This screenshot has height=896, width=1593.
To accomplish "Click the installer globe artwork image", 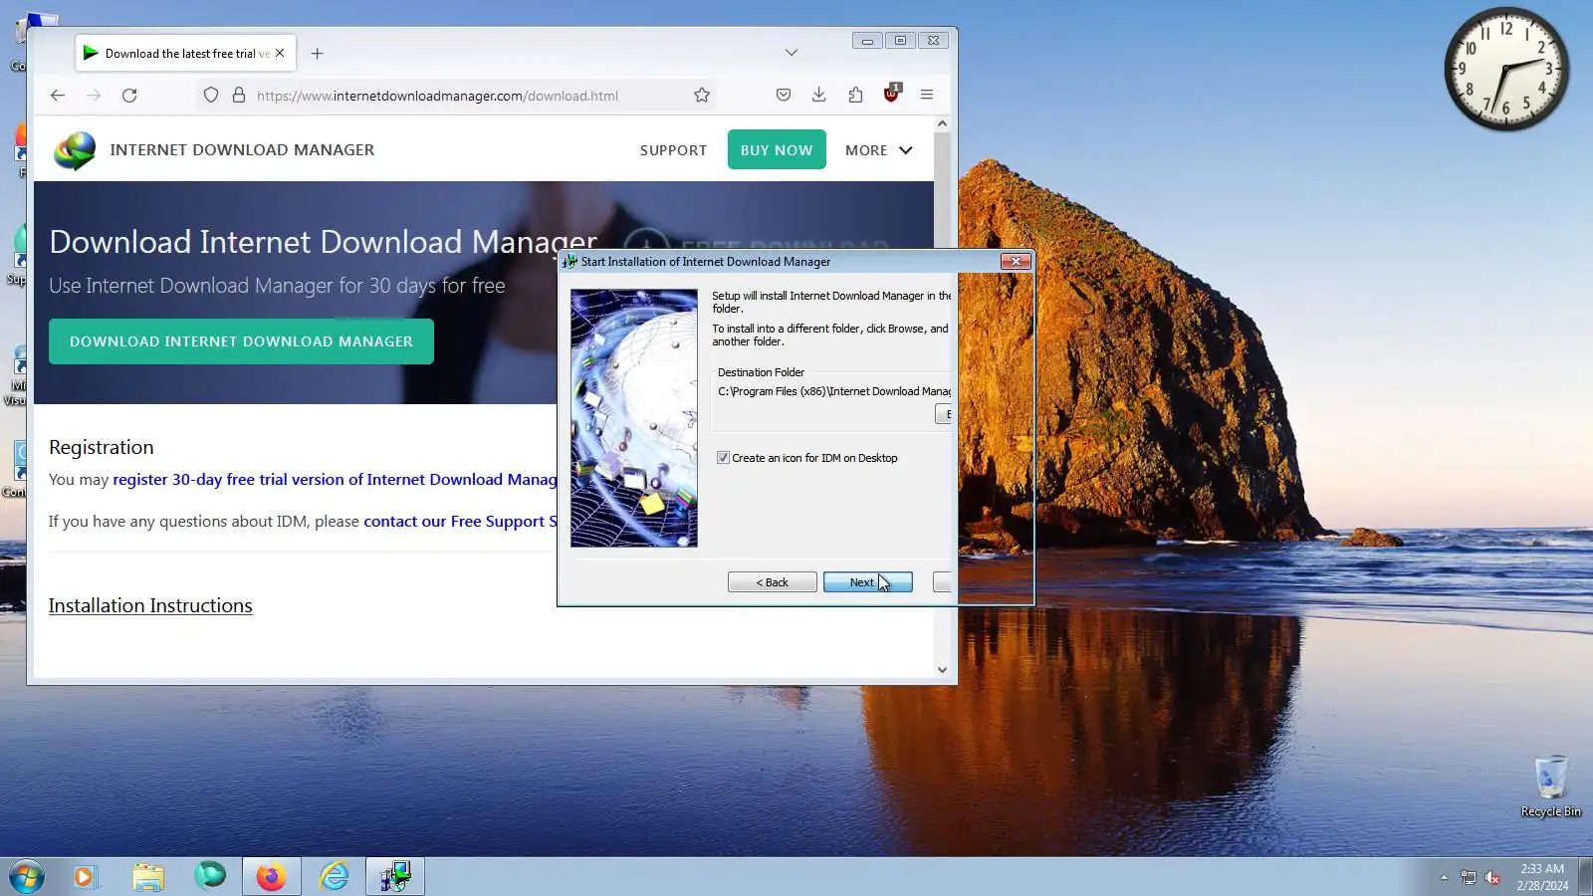I will pos(634,418).
